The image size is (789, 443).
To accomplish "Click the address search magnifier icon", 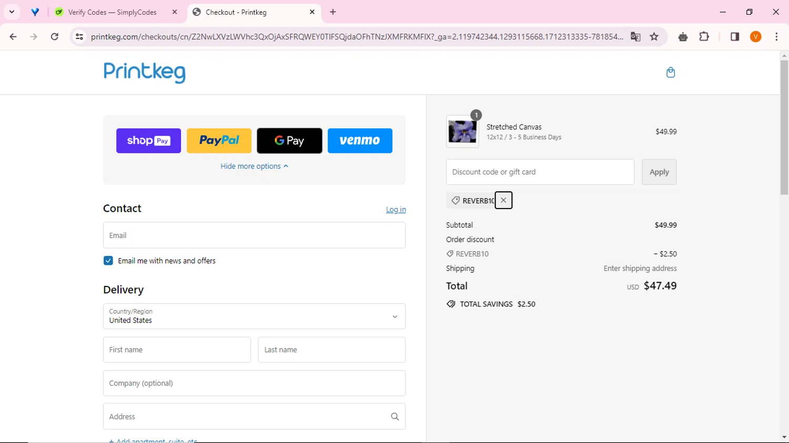I will pyautogui.click(x=394, y=417).
